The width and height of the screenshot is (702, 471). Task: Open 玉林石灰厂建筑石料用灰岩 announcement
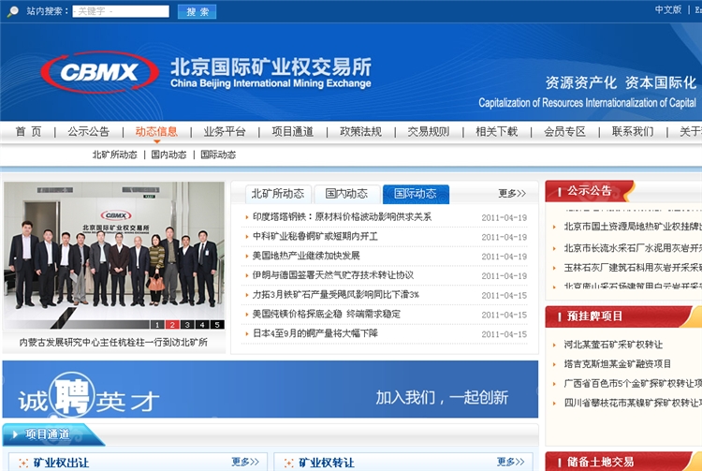click(633, 268)
